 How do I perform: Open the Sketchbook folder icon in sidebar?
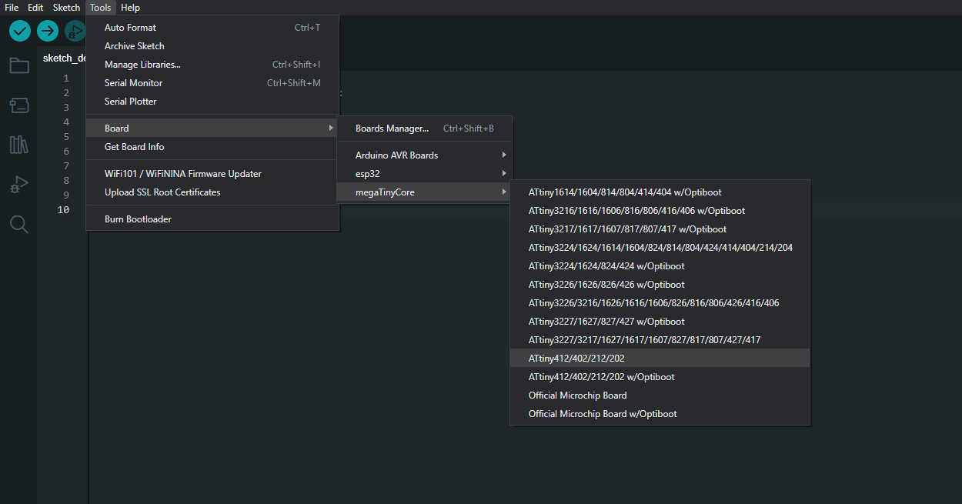click(19, 65)
